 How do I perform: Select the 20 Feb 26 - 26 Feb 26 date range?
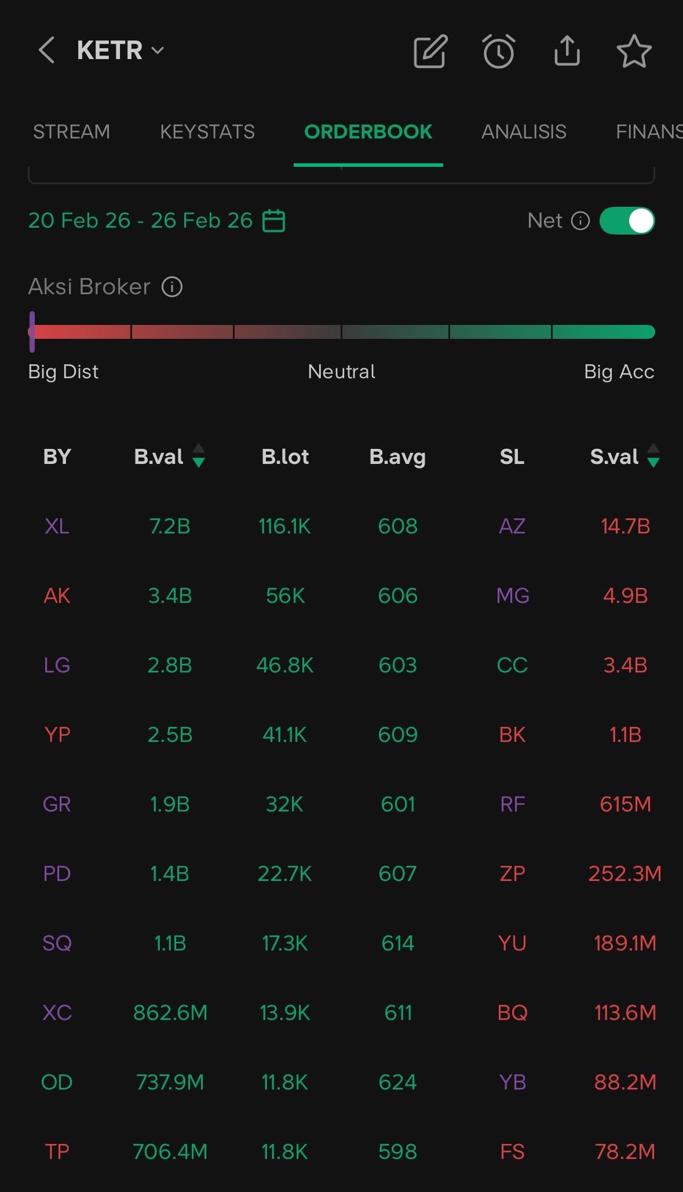point(140,221)
